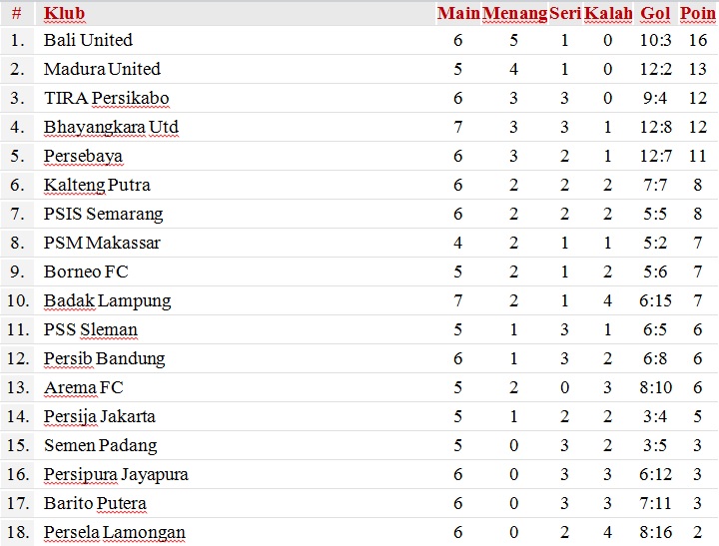Click the Seri column header
Viewport: 719px width, 546px height.
coord(564,14)
